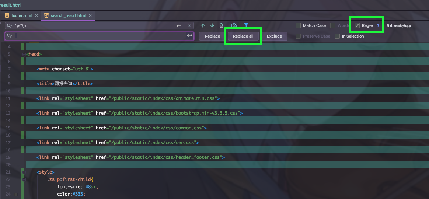This screenshot has width=429, height=199.
Task: Close the search_result.html tab
Action: pyautogui.click(x=90, y=15)
